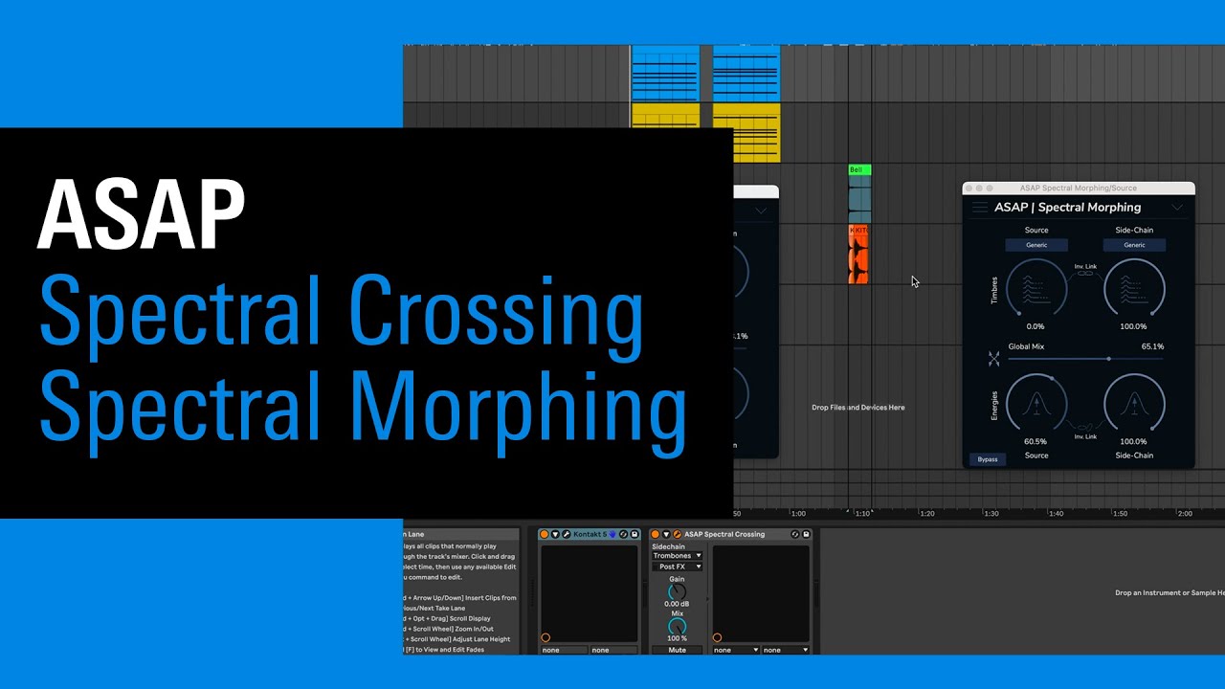Save the Kontakt 5 preset with disk icon
Viewport: 1225px width, 689px height.
coord(635,534)
